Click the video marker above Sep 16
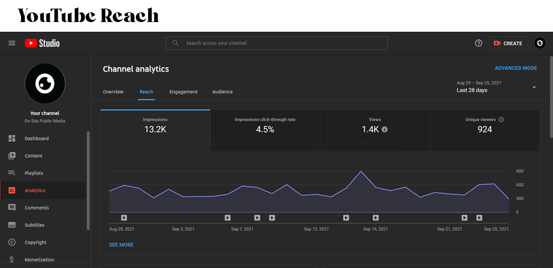The image size is (553, 268). click(376, 218)
